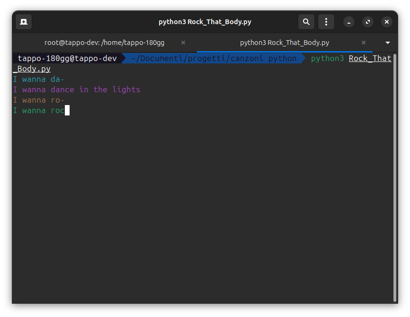This screenshot has height=317, width=410.
Task: Click the line 'I wanna ro-'
Action: tap(39, 100)
